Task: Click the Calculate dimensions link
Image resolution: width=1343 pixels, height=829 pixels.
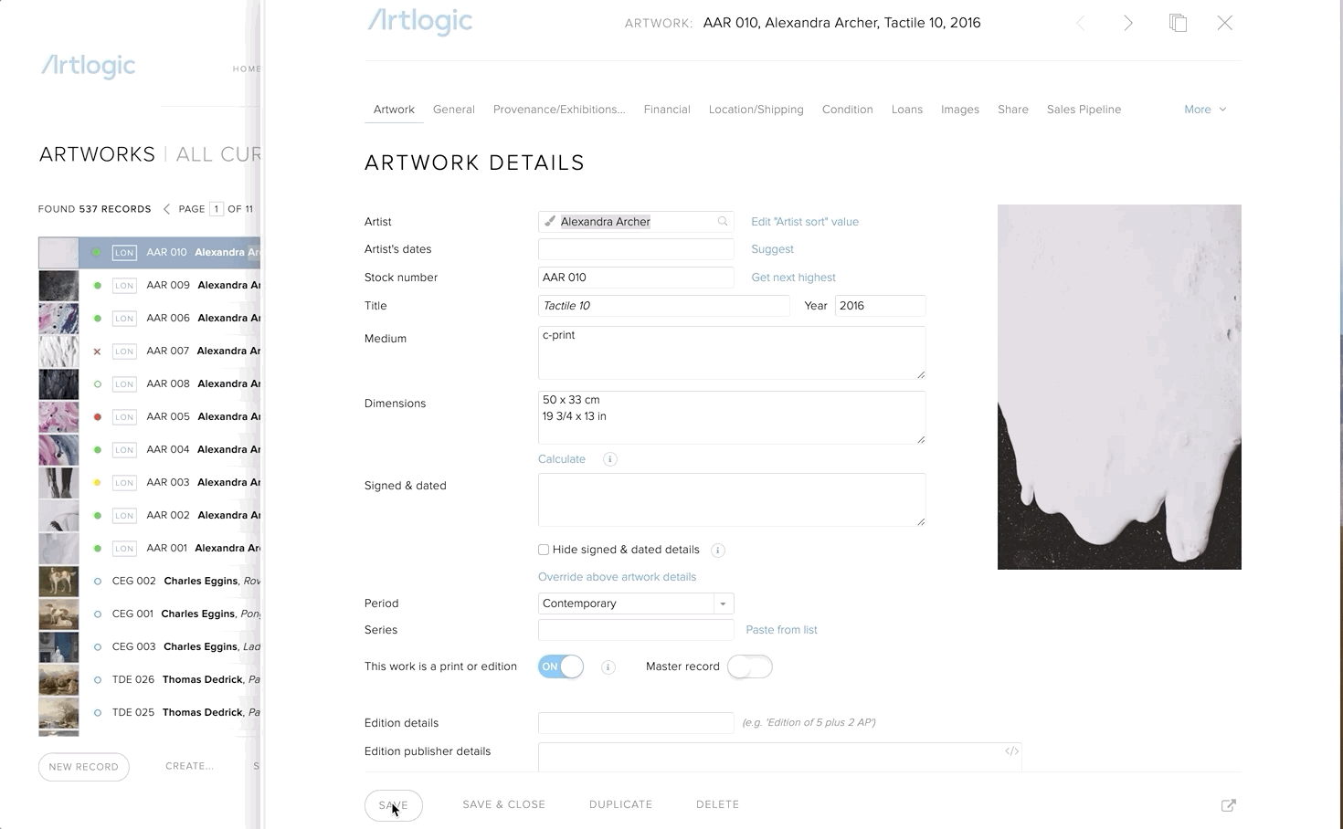Action: [x=562, y=459]
